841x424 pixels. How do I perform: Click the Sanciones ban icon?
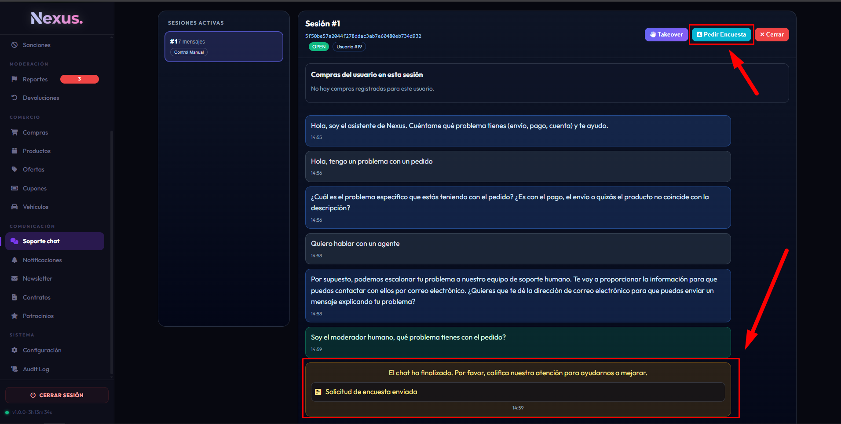[x=15, y=45]
